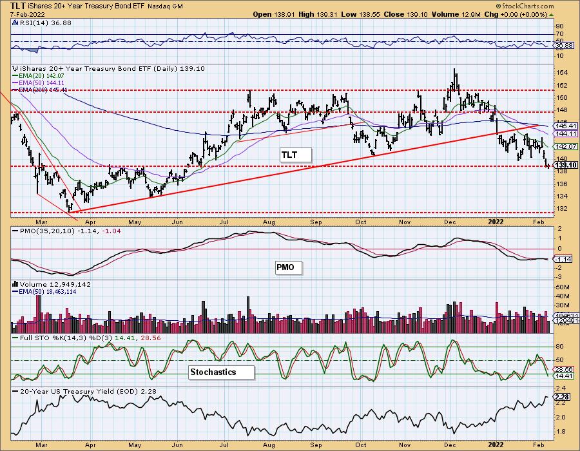This screenshot has width=580, height=451.
Task: Click the TLT ticker symbol in the chart header
Action: click(x=19, y=6)
